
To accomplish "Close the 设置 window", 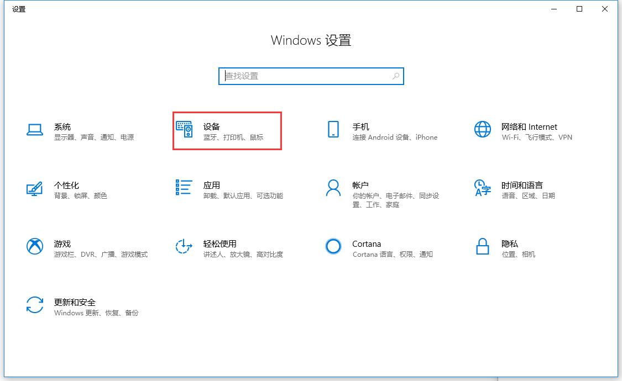I will tap(604, 9).
